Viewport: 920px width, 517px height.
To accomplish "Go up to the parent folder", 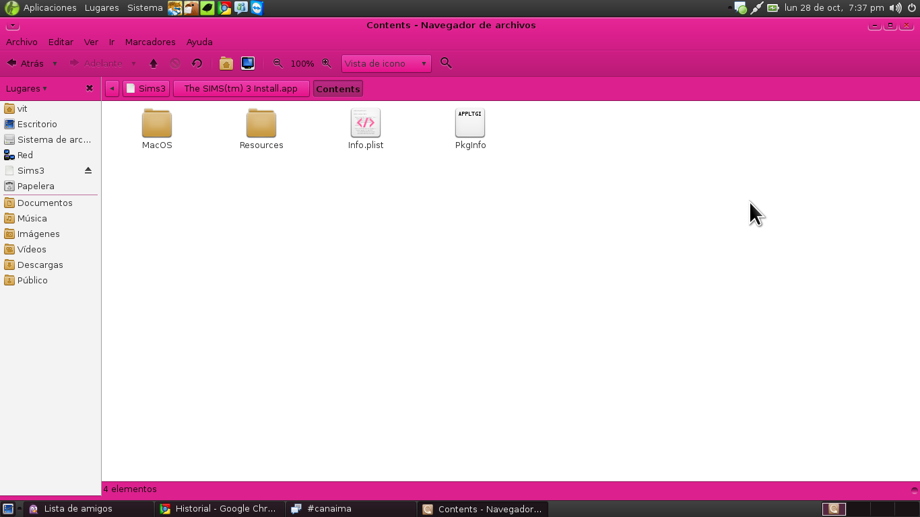I will pyautogui.click(x=154, y=63).
